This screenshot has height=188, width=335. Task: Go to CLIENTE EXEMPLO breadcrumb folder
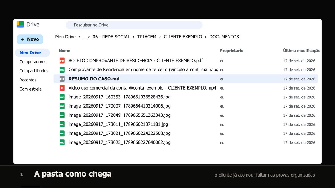183,37
